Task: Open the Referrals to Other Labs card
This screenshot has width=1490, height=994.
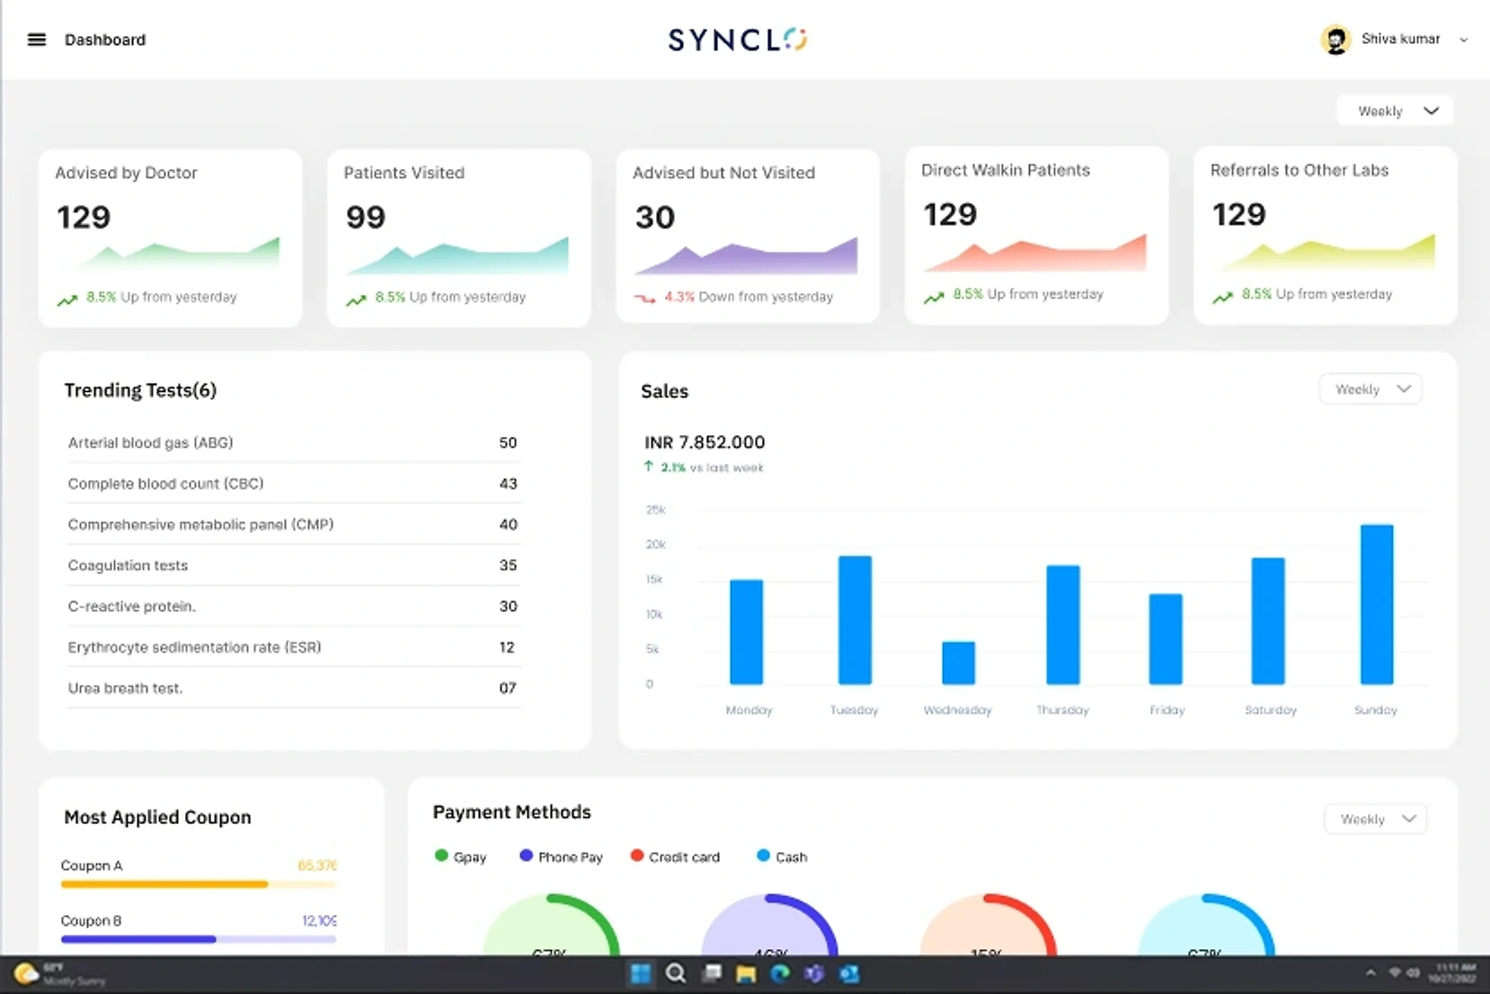Action: click(1326, 235)
